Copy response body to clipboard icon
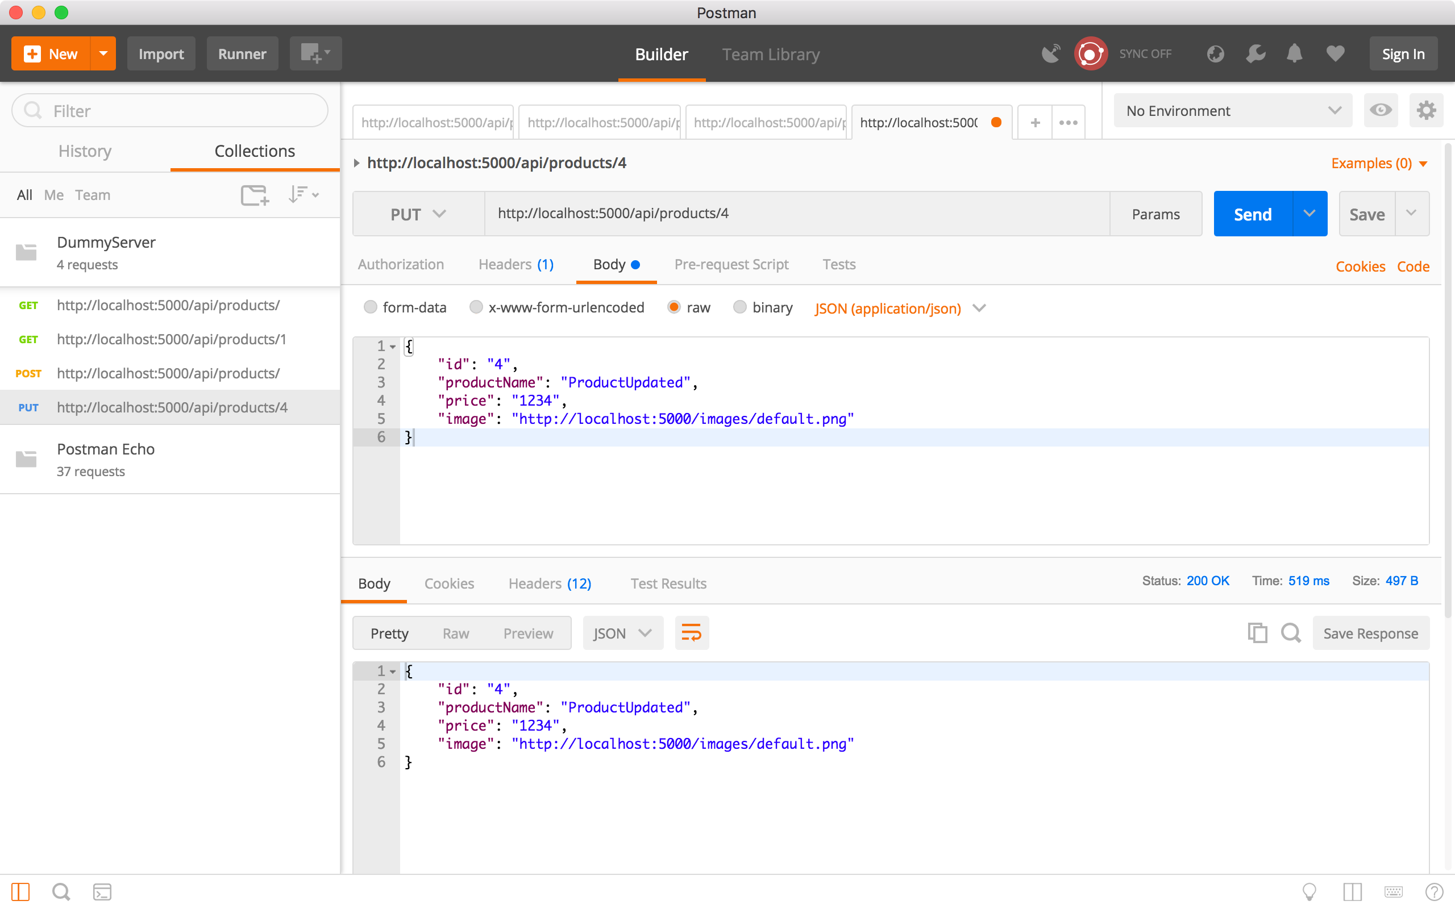Viewport: 1455px width, 909px height. [1257, 633]
